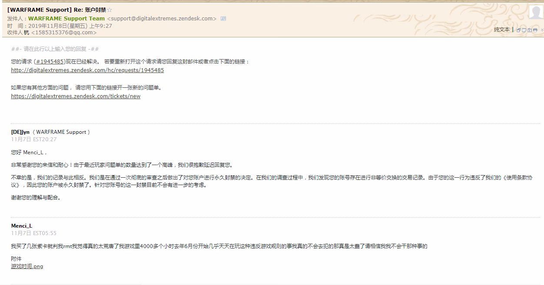Image resolution: width=544 pixels, height=285 pixels.
Task: Click the 附件 label
Action: 16,259
